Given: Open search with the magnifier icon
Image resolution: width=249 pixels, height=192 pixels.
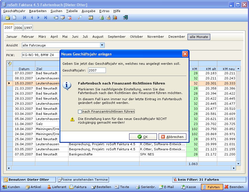Looking at the screenshot, I should (80, 17).
